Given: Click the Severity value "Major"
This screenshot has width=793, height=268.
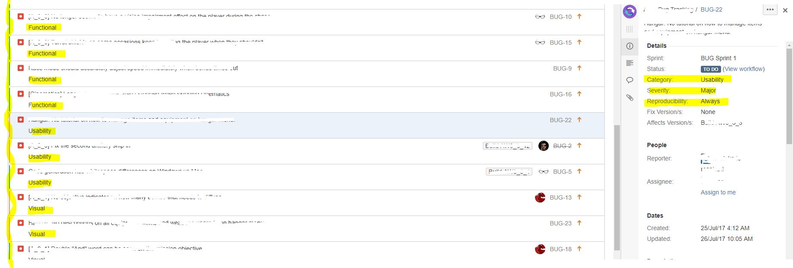Looking at the screenshot, I should point(708,90).
